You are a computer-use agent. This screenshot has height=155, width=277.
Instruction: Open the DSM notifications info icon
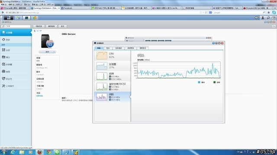[x=256, y=18]
